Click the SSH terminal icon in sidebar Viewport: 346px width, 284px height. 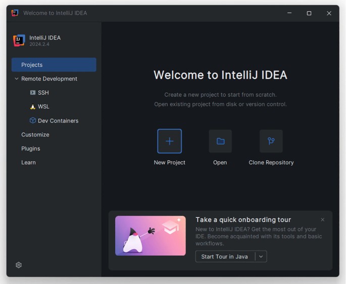click(x=33, y=93)
